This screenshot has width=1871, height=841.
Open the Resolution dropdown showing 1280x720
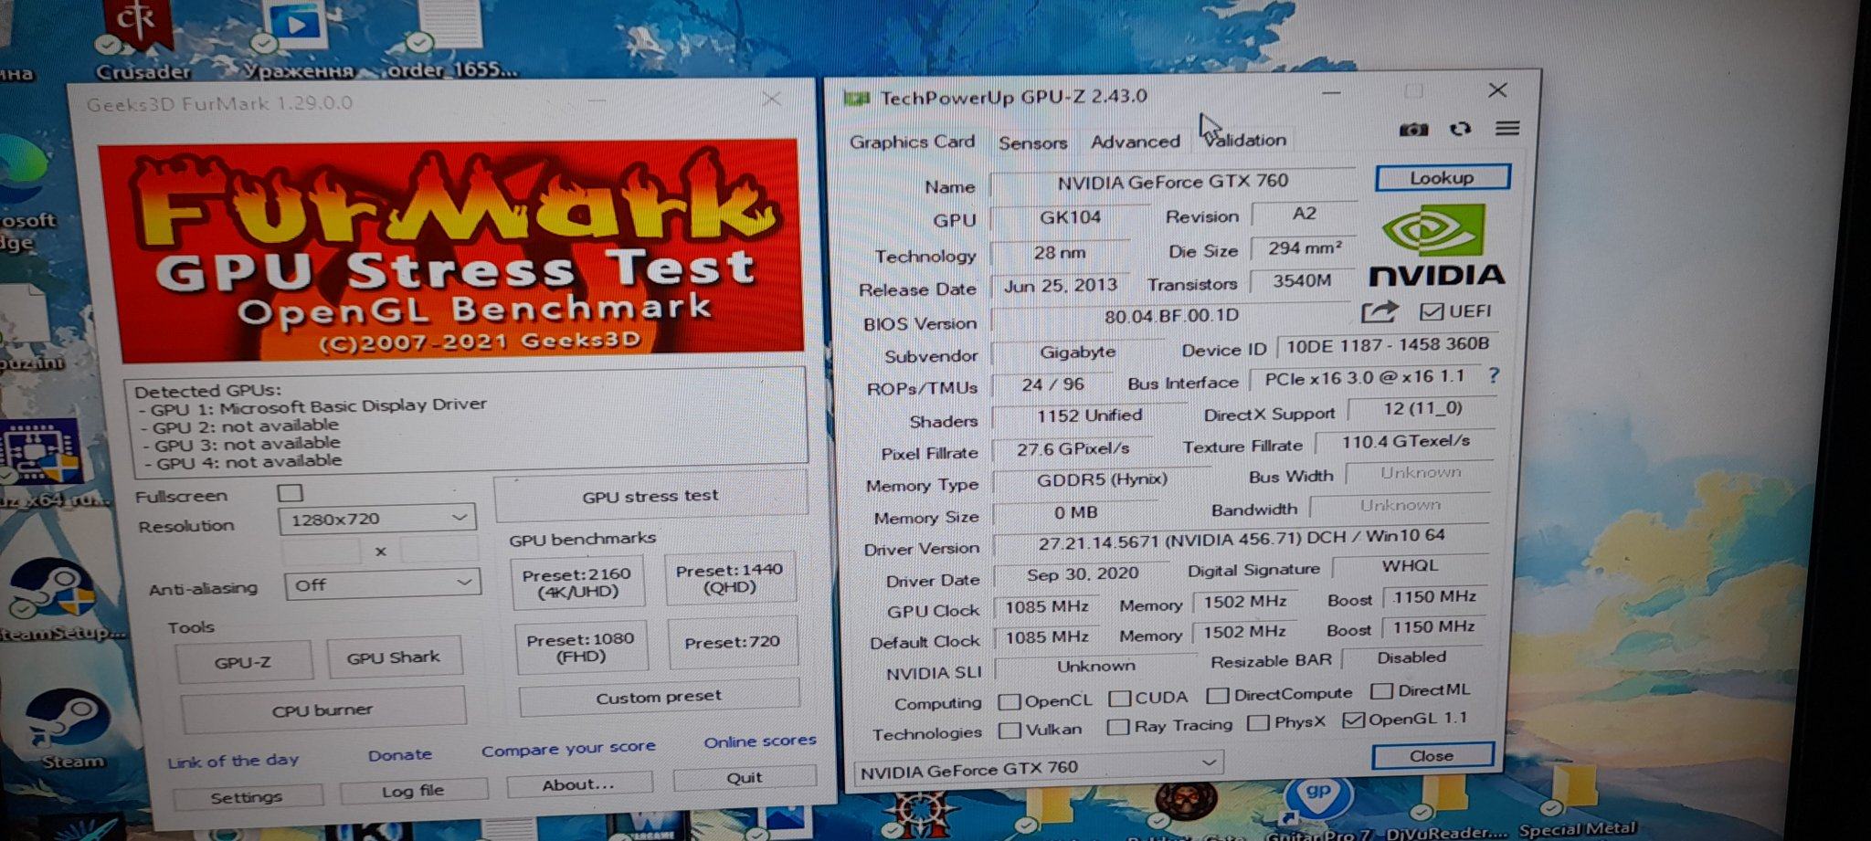[377, 519]
